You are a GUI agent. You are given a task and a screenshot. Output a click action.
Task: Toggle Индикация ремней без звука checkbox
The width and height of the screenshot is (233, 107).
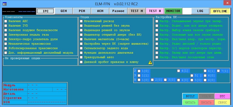[x=81, y=26]
